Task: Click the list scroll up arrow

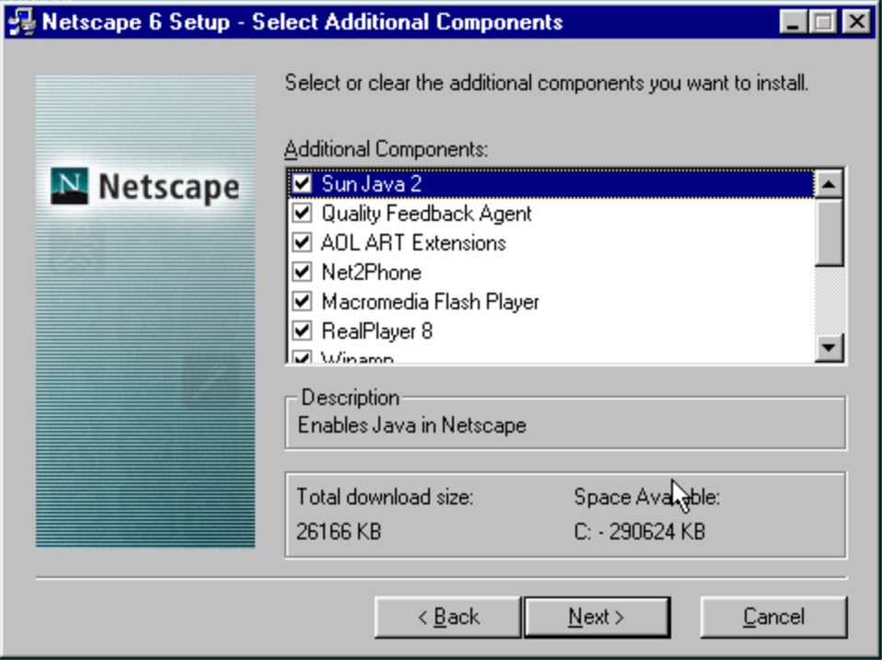Action: 829,184
